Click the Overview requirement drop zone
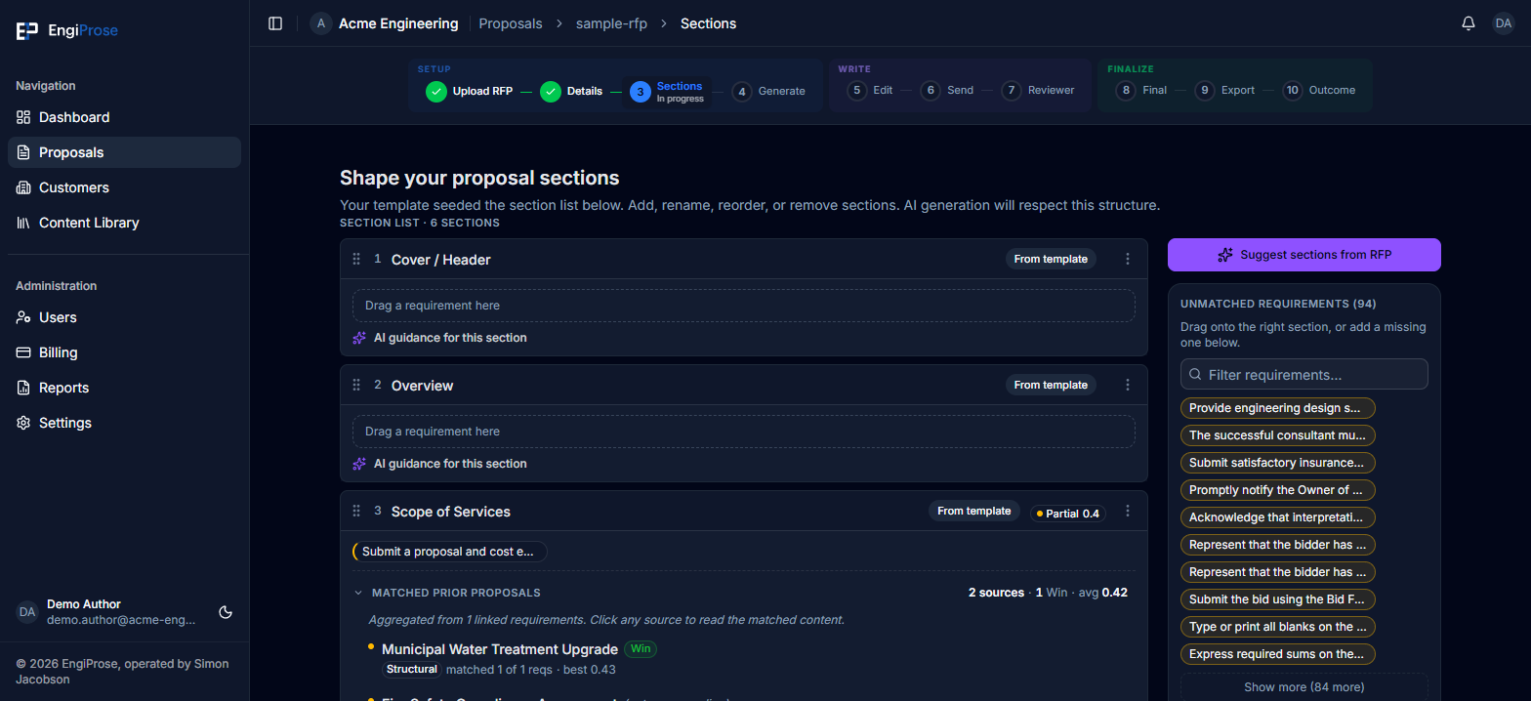The width and height of the screenshot is (1531, 701). [744, 432]
